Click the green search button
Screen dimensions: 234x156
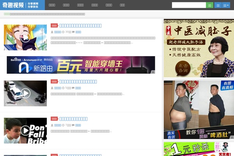coord(209,5)
